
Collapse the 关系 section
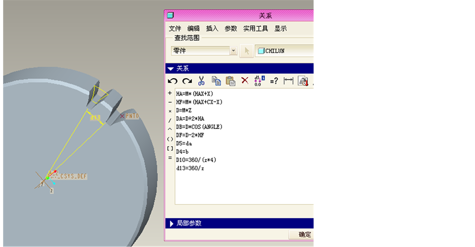pyautogui.click(x=170, y=69)
